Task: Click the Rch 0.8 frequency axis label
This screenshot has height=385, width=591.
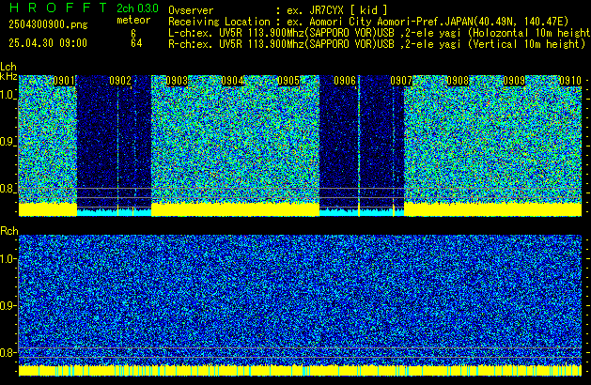Action: click(8, 352)
